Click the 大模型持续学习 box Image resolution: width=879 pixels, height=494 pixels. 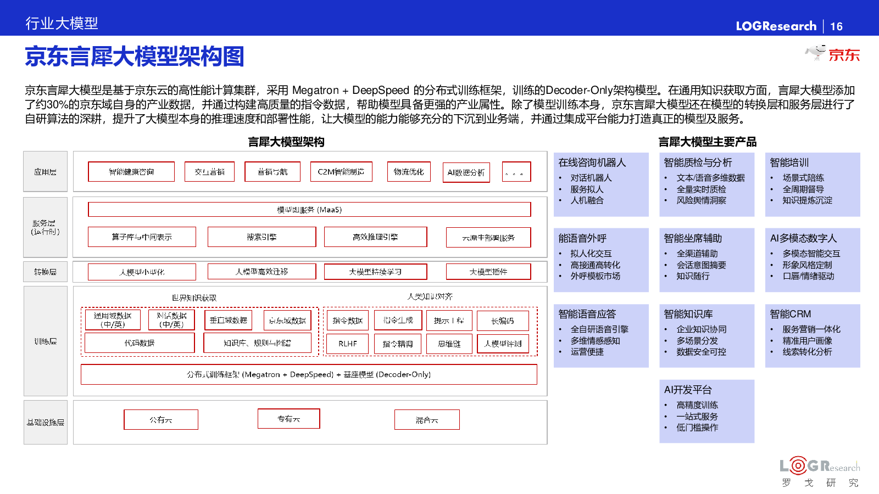tap(375, 271)
